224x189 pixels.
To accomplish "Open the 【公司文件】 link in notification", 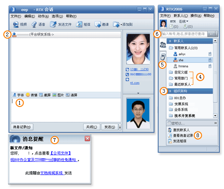I will coord(60,153).
